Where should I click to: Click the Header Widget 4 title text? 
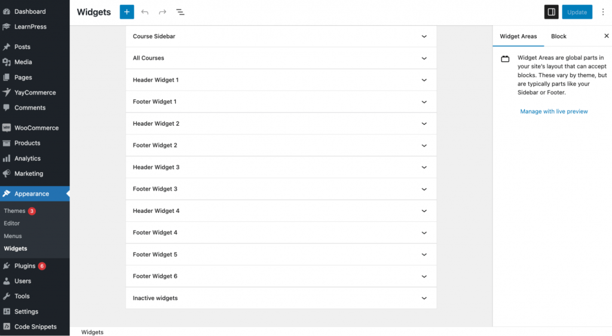(156, 210)
